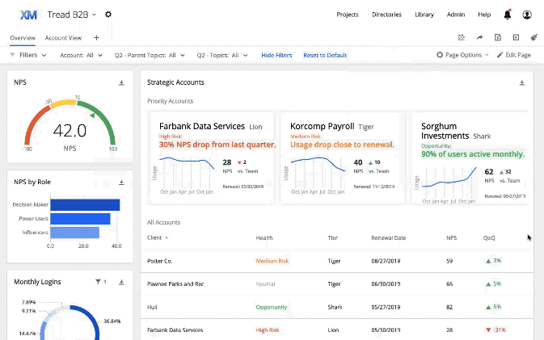544x340 pixels.
Task: Click the Hide Filters link
Action: point(276,55)
